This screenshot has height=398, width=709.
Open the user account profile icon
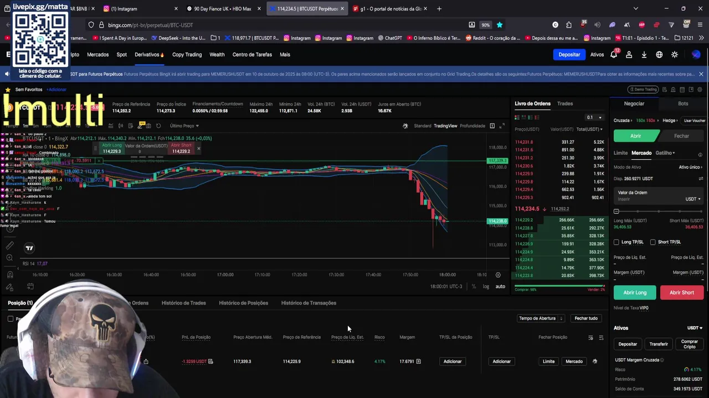click(629, 55)
